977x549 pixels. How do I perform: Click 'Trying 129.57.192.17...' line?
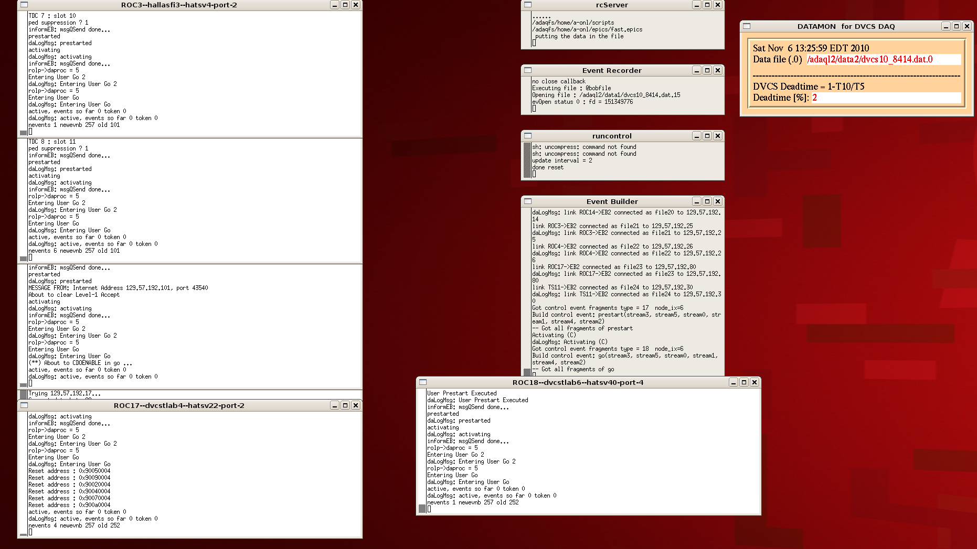coord(65,393)
